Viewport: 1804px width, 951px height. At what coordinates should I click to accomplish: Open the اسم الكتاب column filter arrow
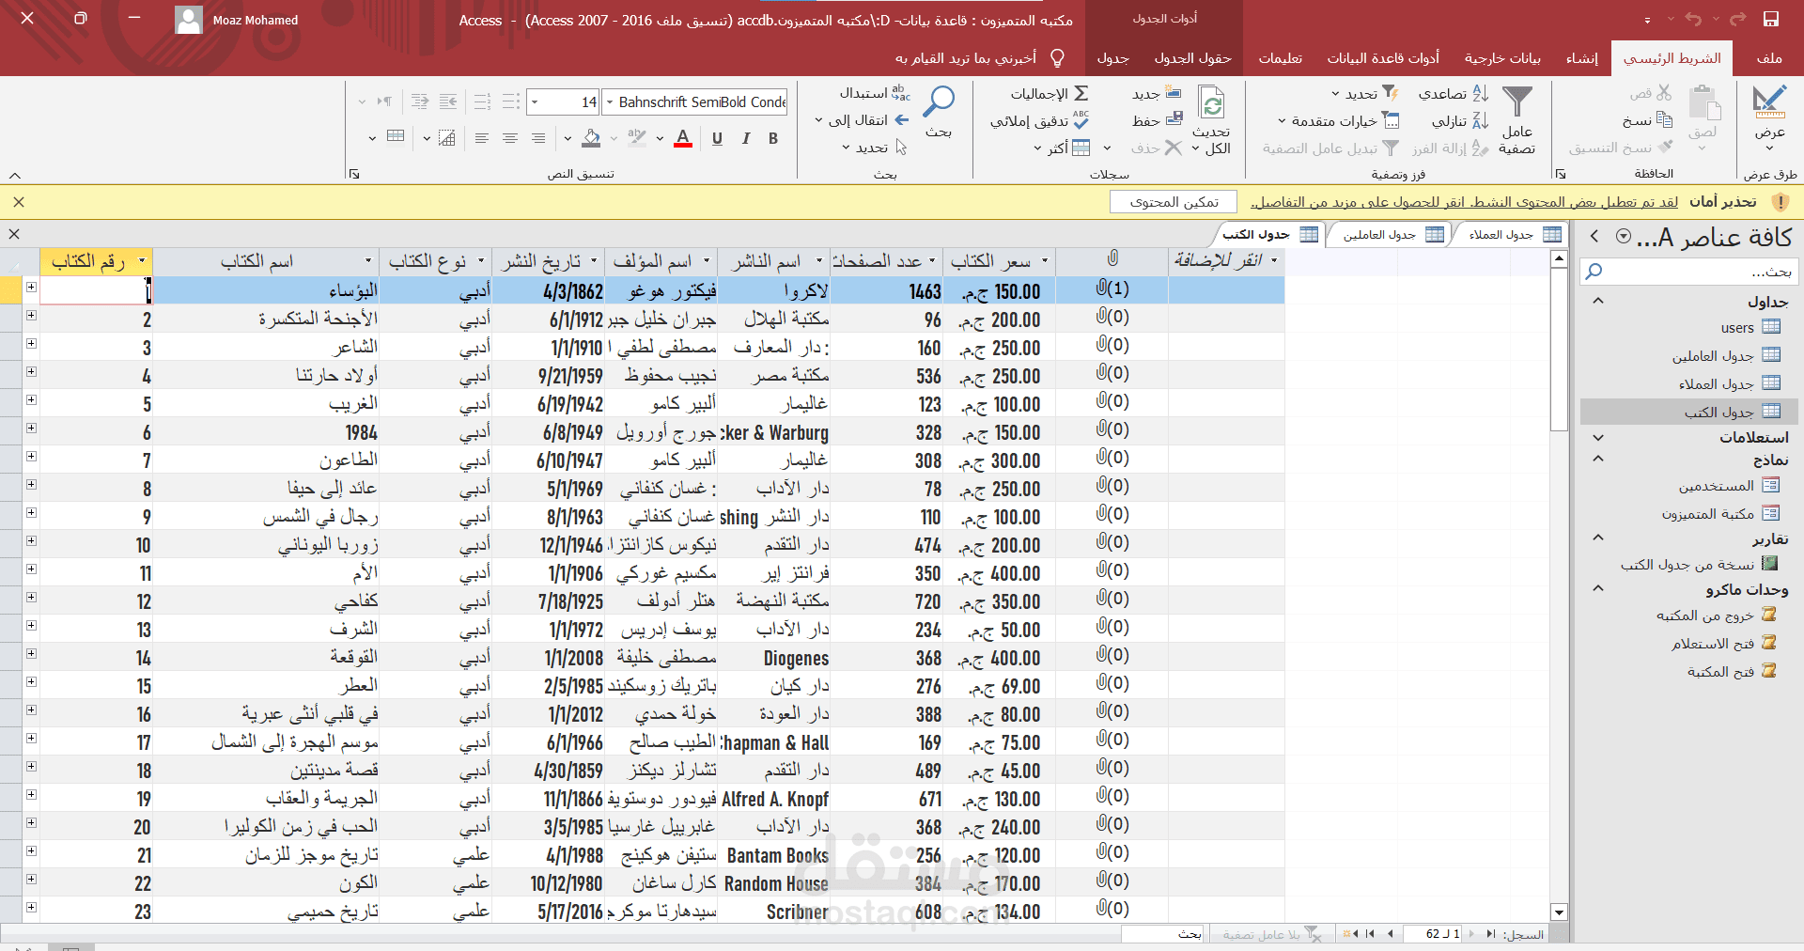point(368,261)
